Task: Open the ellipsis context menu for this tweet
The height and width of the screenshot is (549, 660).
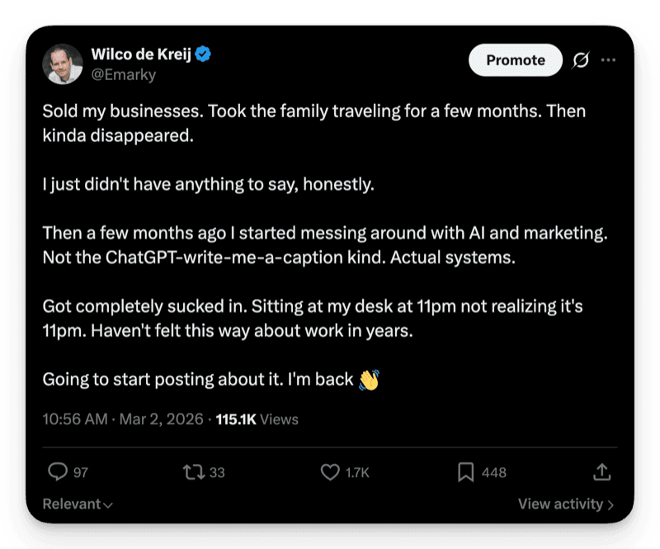Action: point(609,60)
